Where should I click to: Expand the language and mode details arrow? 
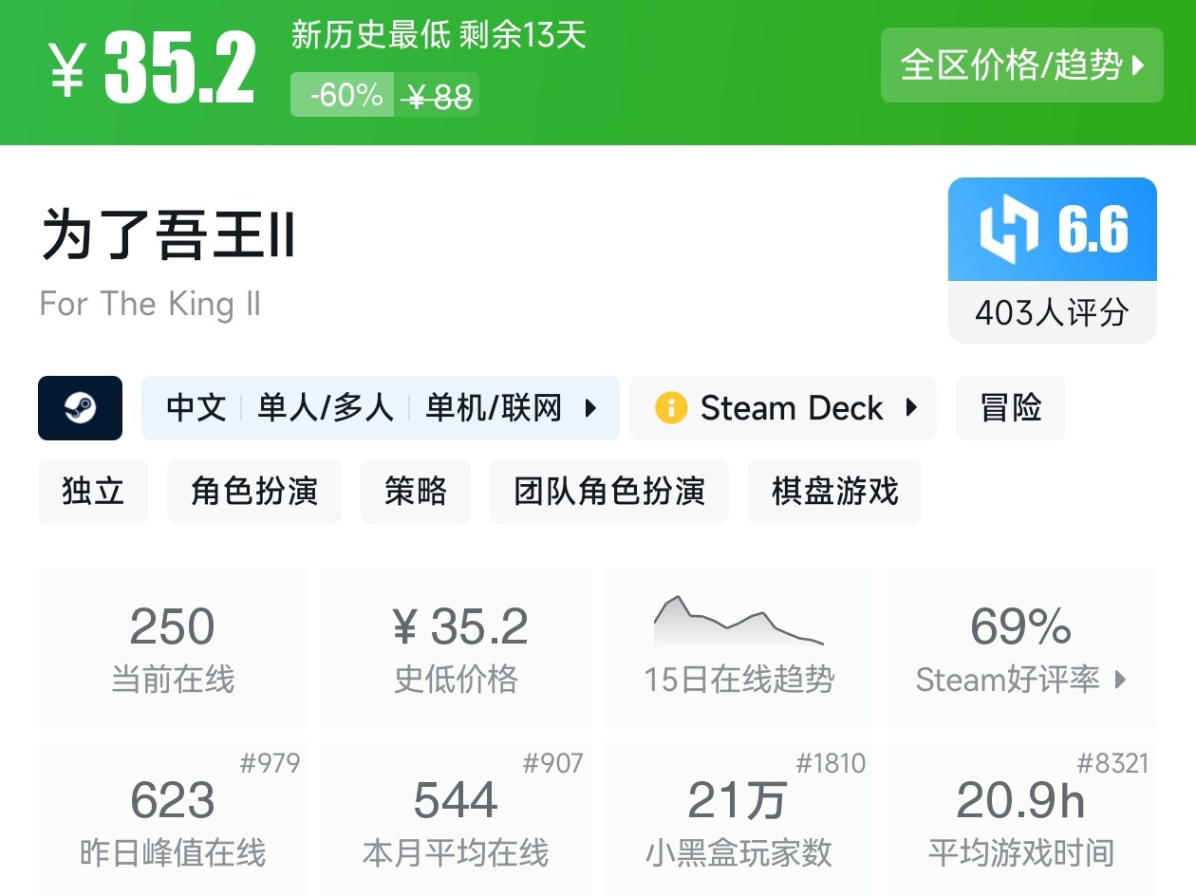pos(590,408)
